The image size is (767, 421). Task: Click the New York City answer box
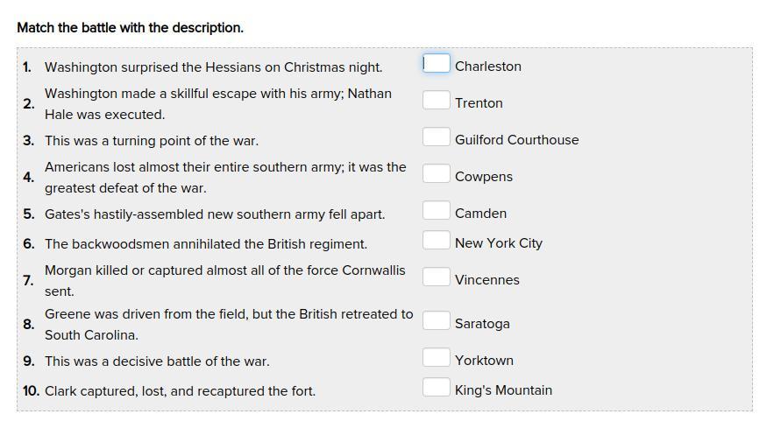click(x=437, y=241)
